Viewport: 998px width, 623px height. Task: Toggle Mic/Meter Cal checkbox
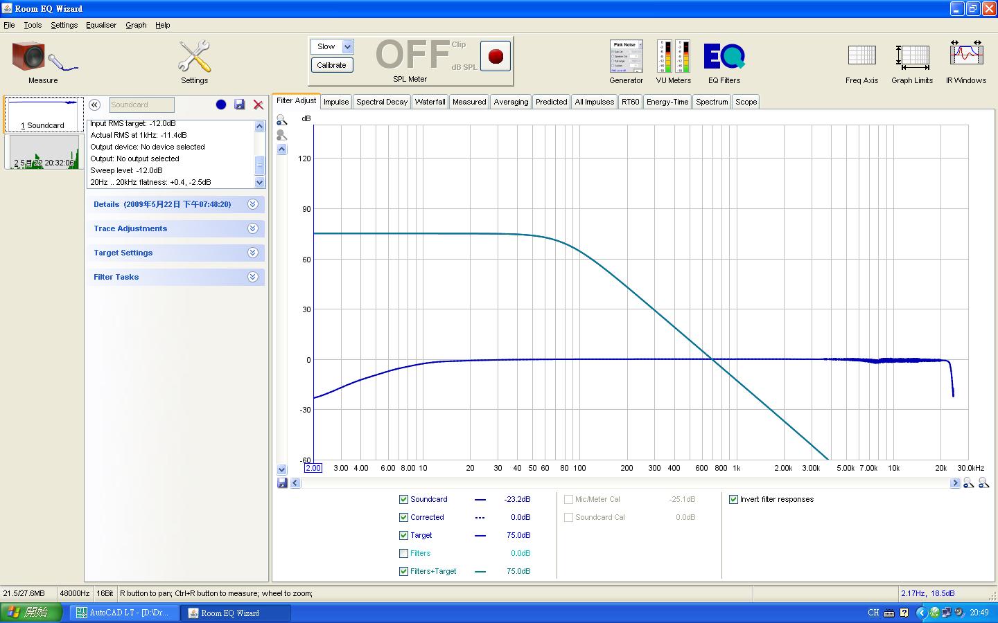click(x=568, y=499)
